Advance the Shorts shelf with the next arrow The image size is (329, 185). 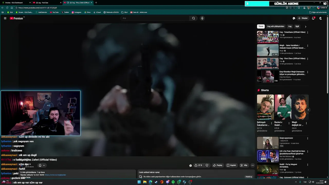click(x=308, y=110)
